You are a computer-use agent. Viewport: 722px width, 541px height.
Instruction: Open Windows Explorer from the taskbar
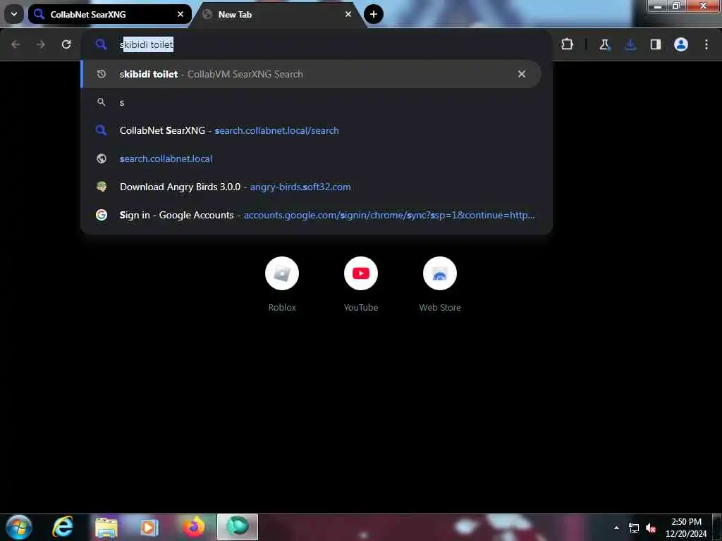pyautogui.click(x=106, y=527)
